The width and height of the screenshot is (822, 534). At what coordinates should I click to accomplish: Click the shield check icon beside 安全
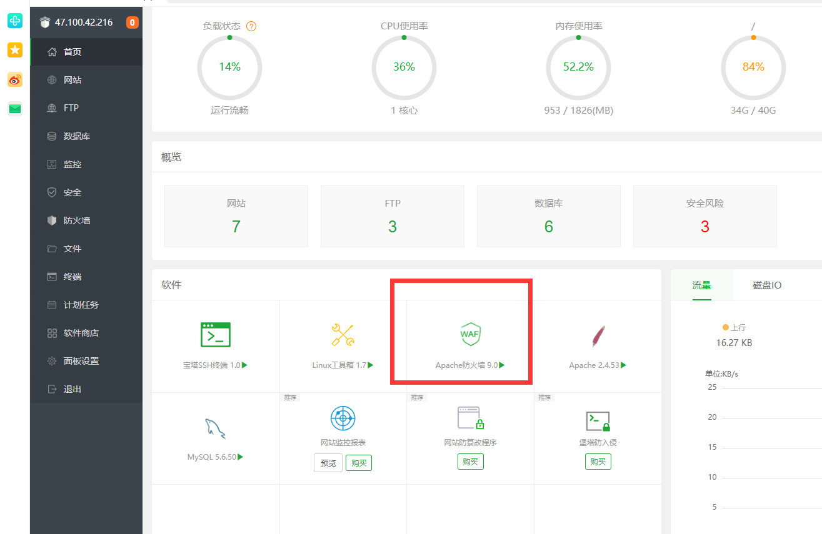coord(53,192)
